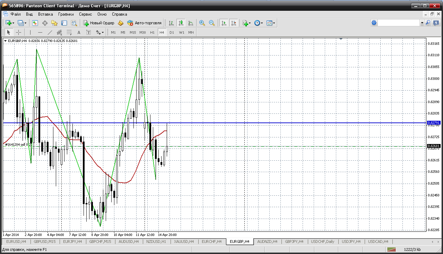
Task: Expand the chart templates dropdown
Action: pos(274,23)
